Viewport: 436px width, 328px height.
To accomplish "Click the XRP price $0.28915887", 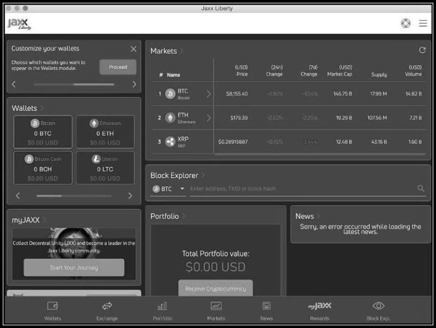I will click(233, 142).
